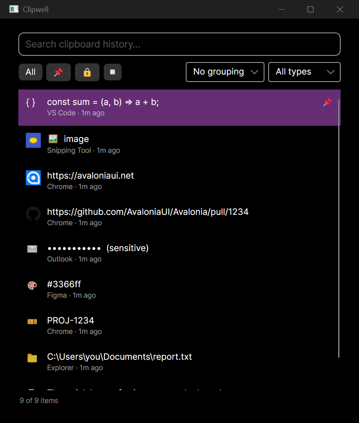Image resolution: width=359 pixels, height=423 pixels.
Task: Toggle the grid view filter button
Action: point(112,72)
